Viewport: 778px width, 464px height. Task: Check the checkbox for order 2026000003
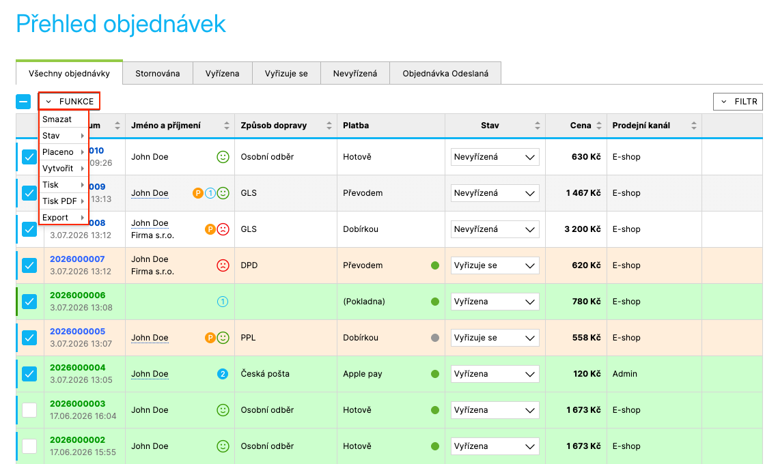[x=29, y=410]
